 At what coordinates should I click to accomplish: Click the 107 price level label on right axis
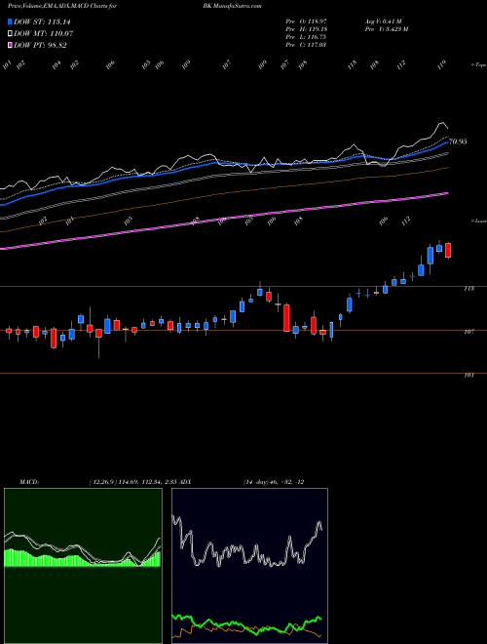pyautogui.click(x=468, y=332)
